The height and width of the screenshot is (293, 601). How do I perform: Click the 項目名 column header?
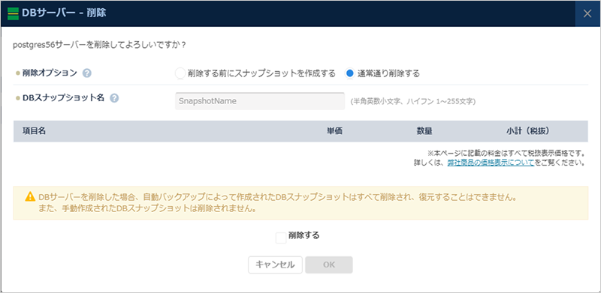[x=34, y=131]
